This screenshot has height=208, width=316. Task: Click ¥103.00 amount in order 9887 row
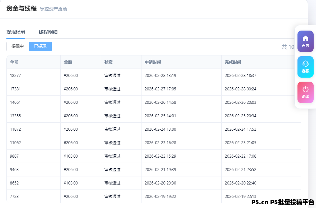coord(71,156)
